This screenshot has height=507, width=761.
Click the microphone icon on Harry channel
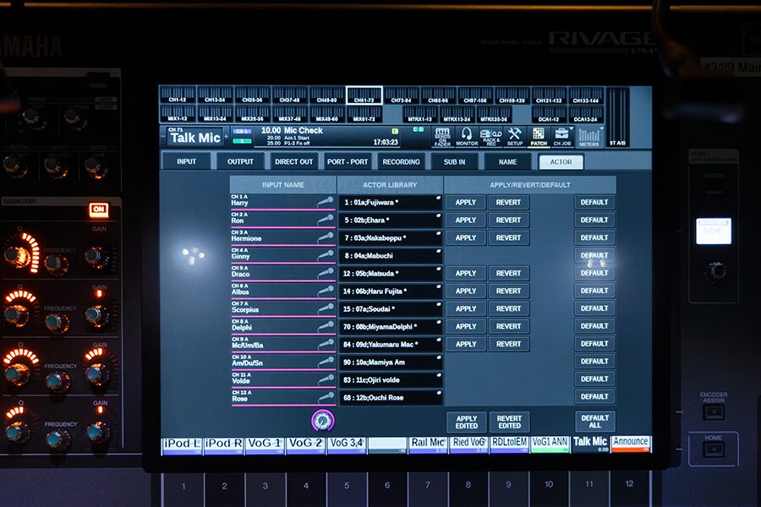(x=326, y=203)
